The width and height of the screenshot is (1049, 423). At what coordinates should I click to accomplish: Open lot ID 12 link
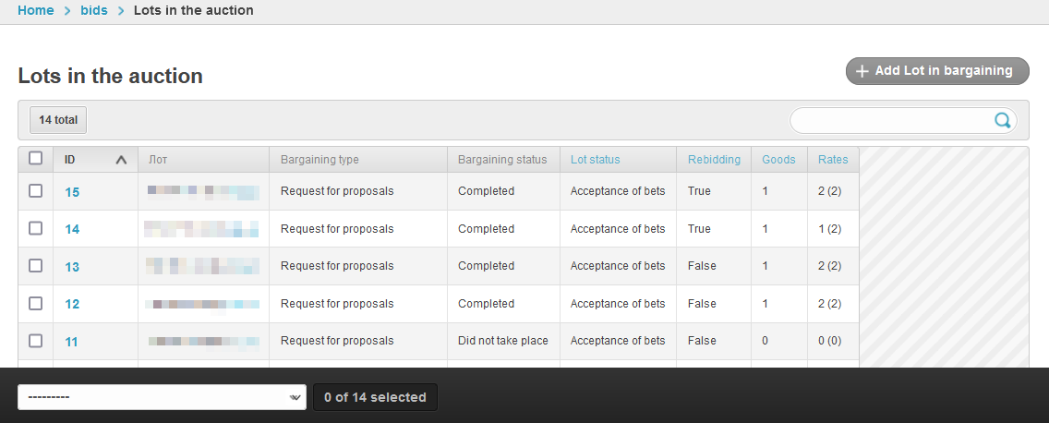coord(72,304)
